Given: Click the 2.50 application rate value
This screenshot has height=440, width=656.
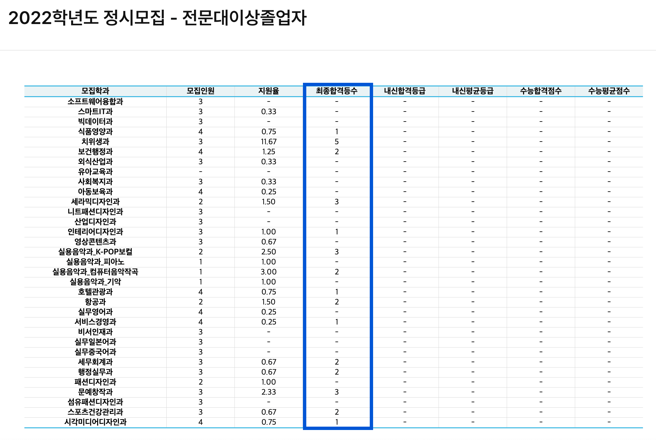Looking at the screenshot, I should click(x=269, y=252).
